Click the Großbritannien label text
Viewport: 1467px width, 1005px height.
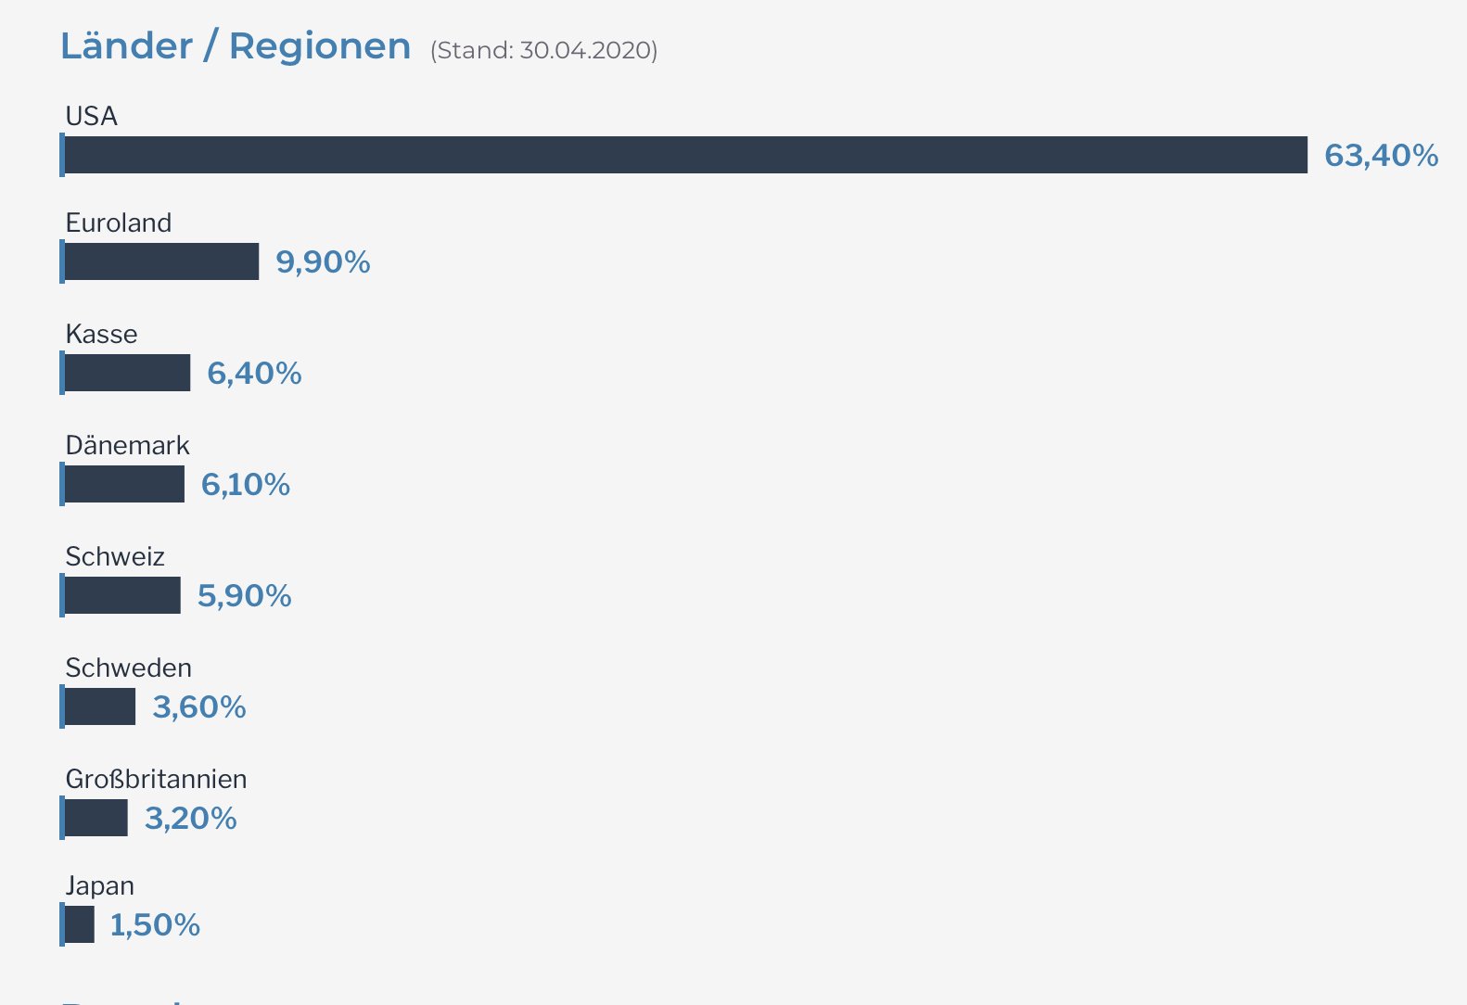156,779
